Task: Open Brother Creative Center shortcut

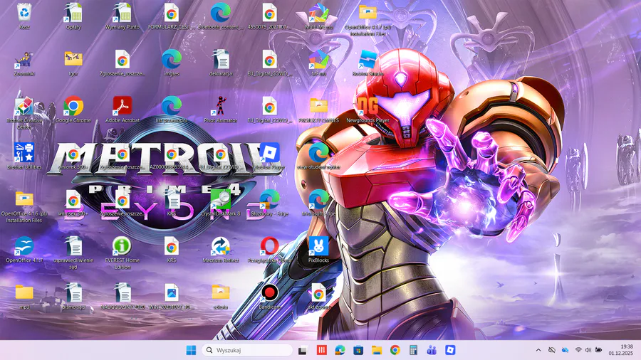Action: [24, 106]
